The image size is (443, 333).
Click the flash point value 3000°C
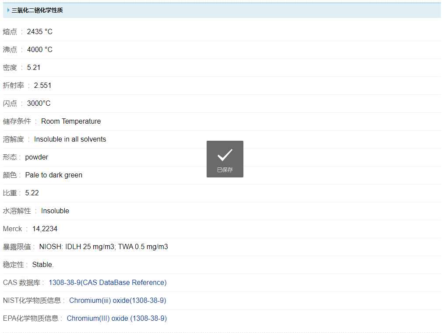coord(39,104)
